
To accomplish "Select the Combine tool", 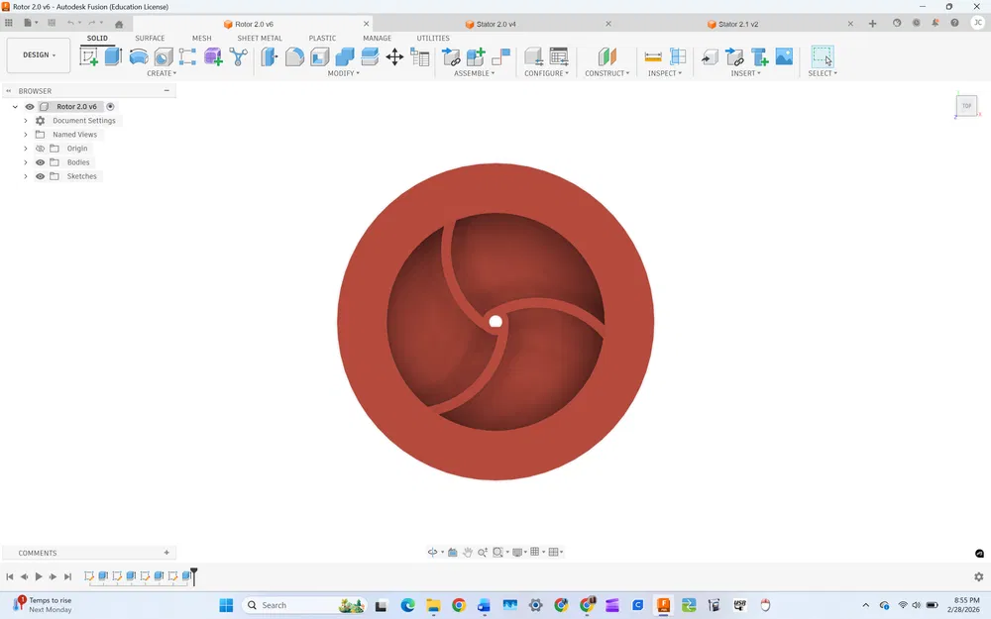I will point(345,56).
